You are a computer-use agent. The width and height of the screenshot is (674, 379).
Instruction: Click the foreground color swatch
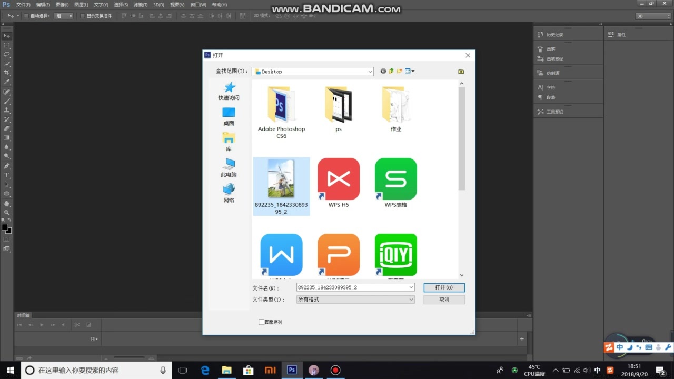pos(5,227)
